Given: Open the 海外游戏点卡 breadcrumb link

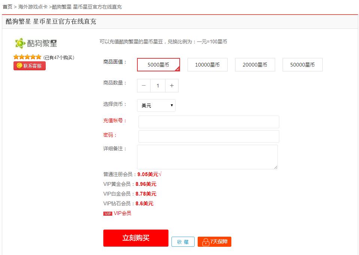Looking at the screenshot, I should coord(33,7).
